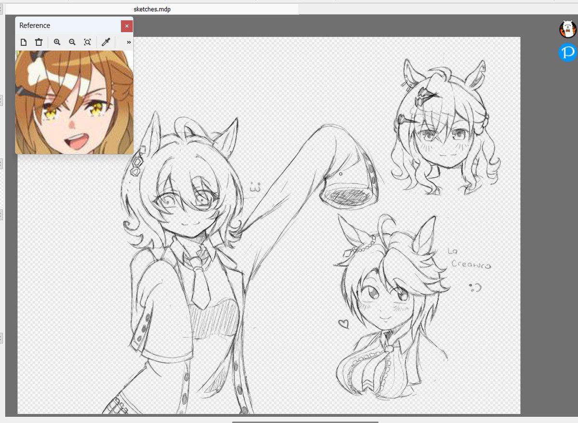The height and width of the screenshot is (423, 578).
Task: Expand more Reference toolbar options chevron
Action: [129, 42]
